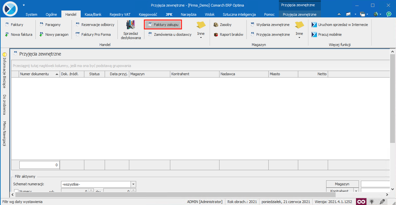
Task: Click the lightbulb icon in the status bar
Action: coord(371,201)
